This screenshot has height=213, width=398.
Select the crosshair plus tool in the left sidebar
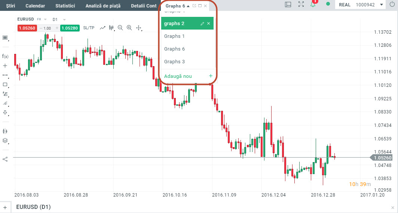(5, 66)
